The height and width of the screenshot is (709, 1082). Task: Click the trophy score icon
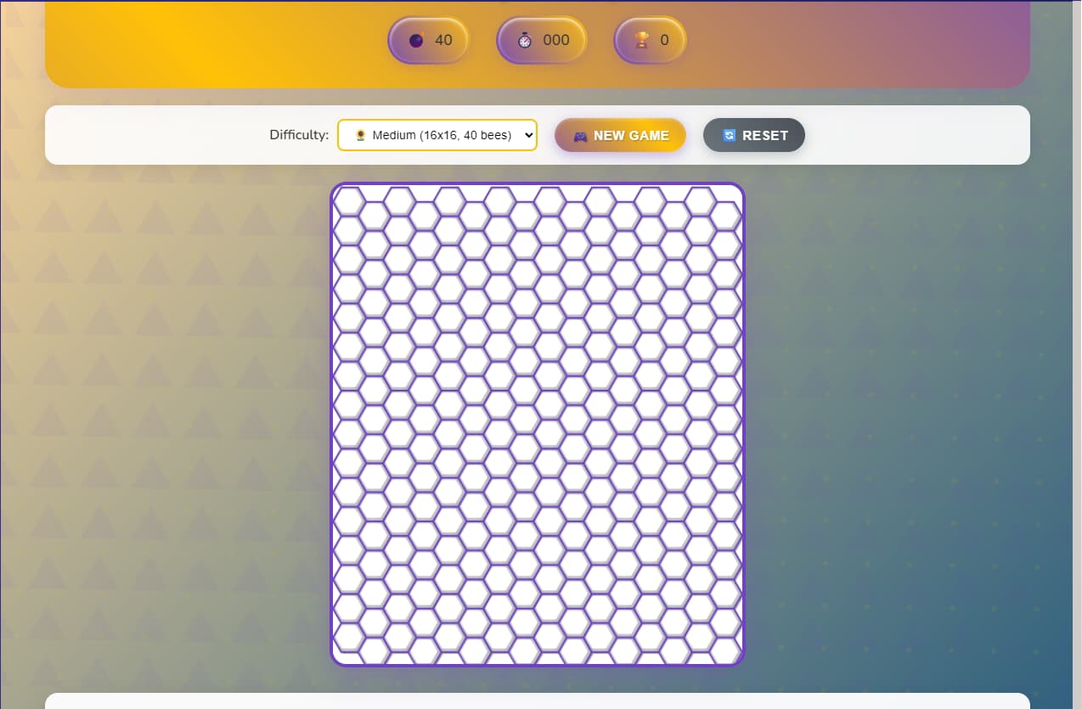(x=642, y=40)
